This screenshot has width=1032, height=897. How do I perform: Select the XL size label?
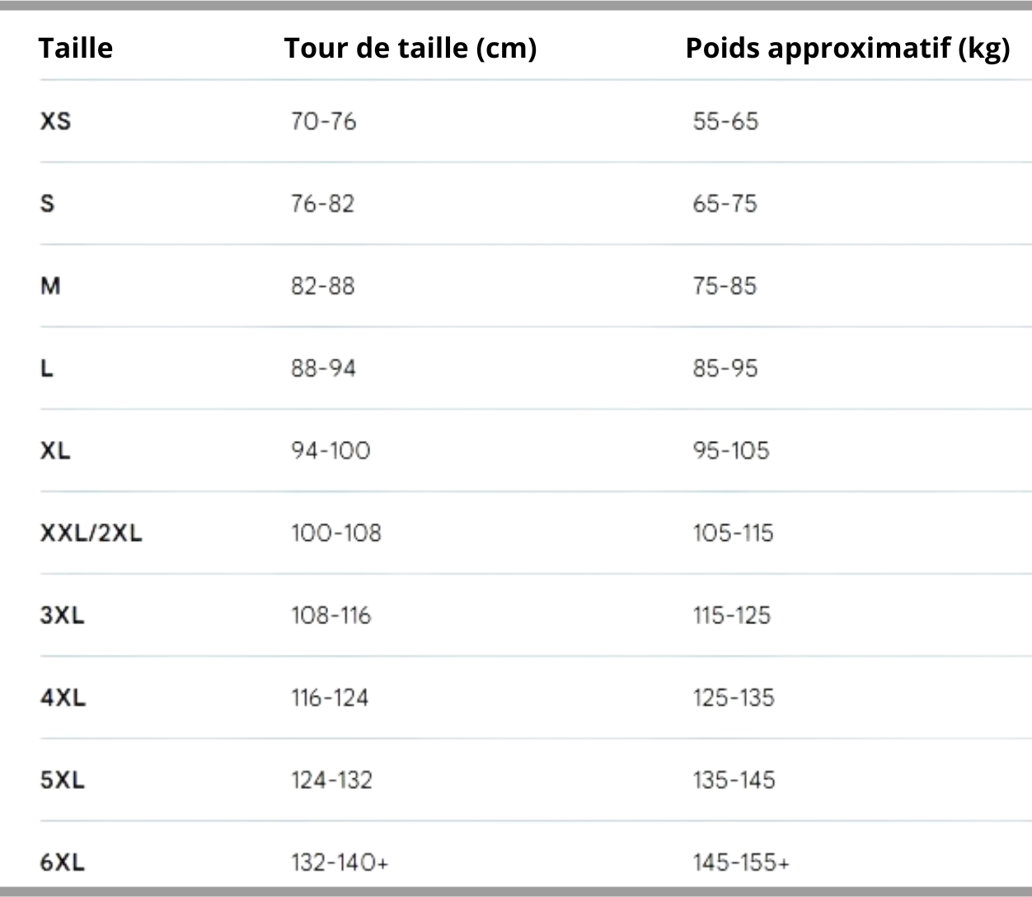click(x=55, y=450)
